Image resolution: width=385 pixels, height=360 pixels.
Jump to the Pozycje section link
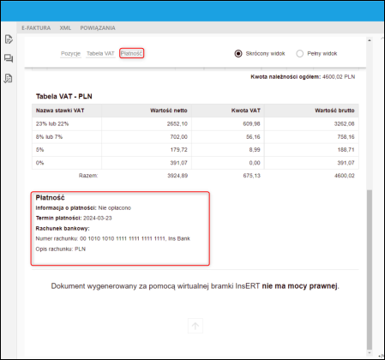point(70,53)
